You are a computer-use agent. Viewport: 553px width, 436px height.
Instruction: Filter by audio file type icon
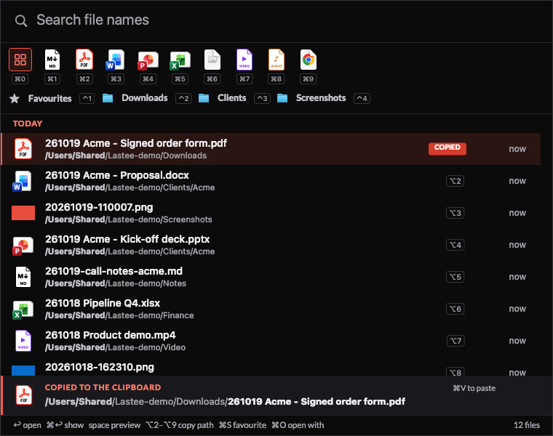coord(276,60)
